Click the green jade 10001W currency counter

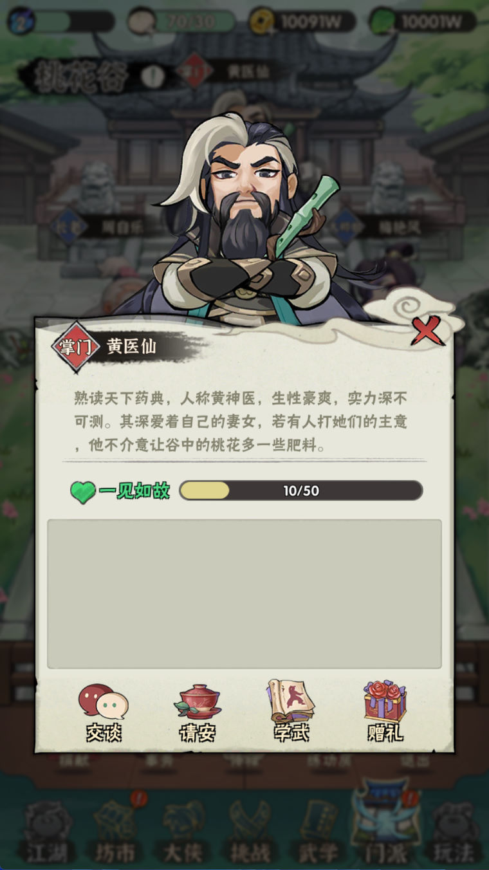(x=423, y=21)
